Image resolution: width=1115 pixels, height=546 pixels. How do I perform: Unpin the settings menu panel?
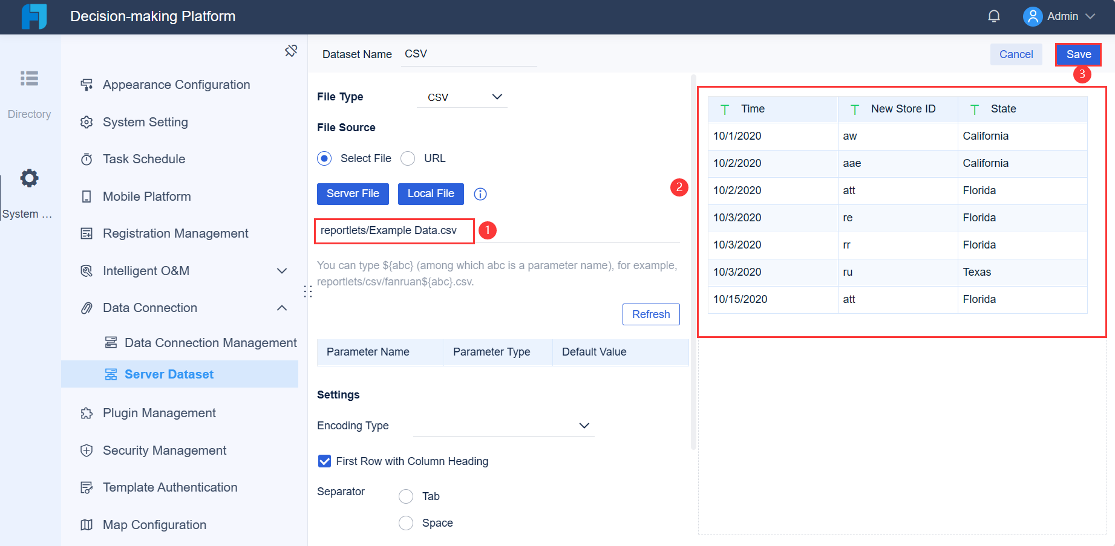click(291, 51)
